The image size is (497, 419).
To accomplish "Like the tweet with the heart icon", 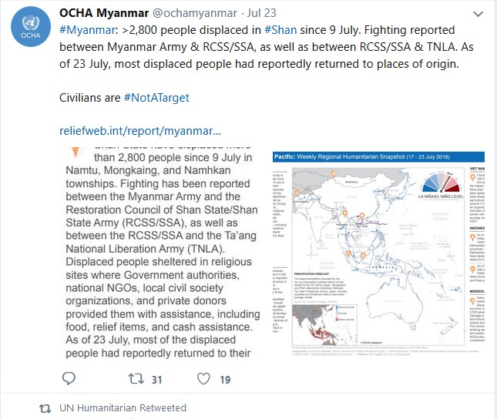I will point(203,378).
